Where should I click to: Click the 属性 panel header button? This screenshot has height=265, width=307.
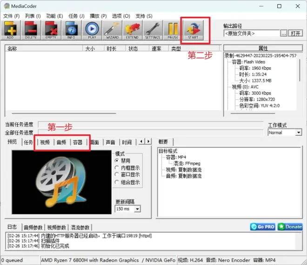point(263,48)
